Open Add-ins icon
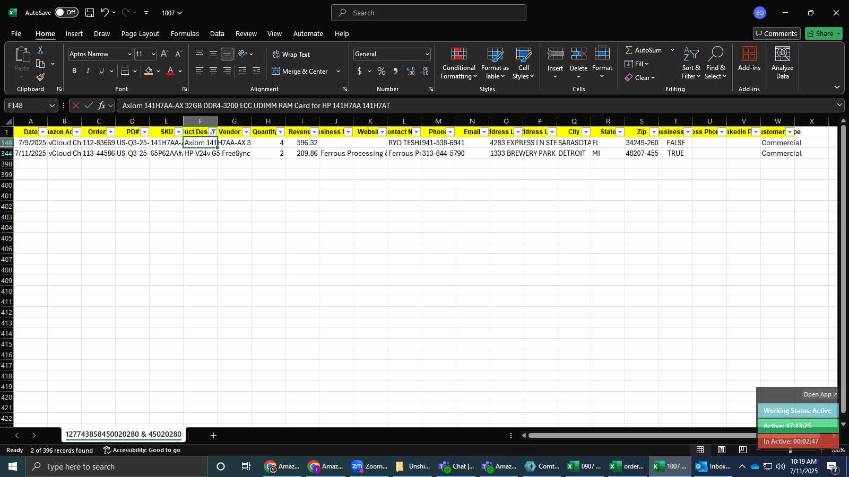This screenshot has height=477, width=849. point(749,59)
